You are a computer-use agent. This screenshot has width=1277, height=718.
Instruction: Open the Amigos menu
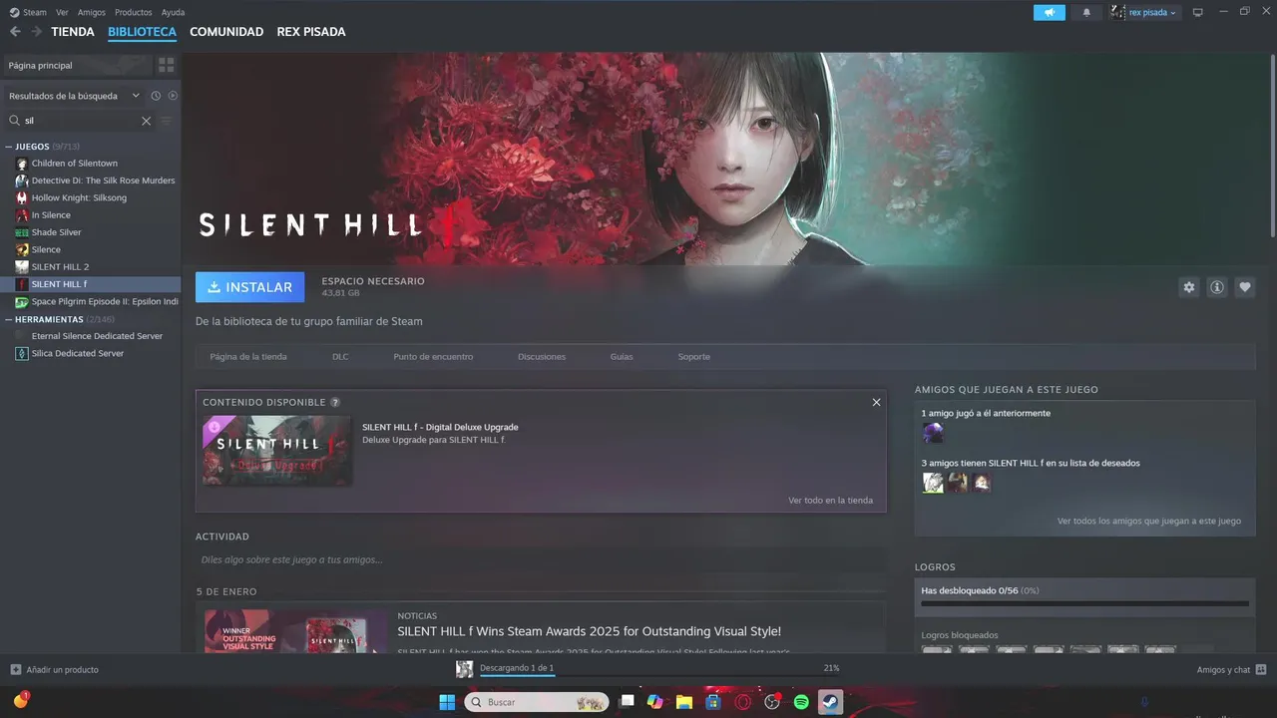click(x=91, y=12)
